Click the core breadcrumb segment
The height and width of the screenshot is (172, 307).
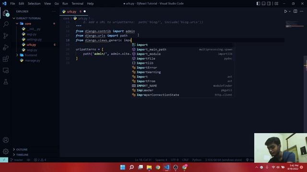point(66,18)
